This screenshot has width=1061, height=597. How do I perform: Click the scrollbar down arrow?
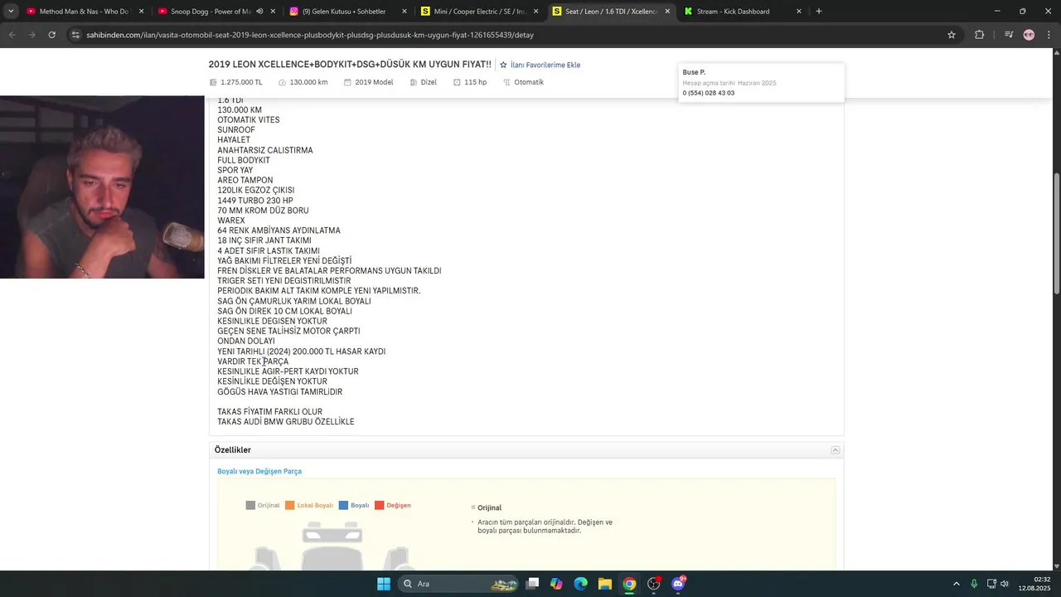pos(1056,565)
